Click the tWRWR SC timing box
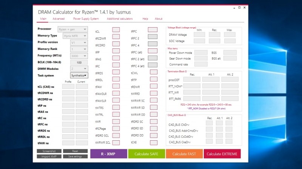Screen dimensions: 302x169 coord(154,100)
